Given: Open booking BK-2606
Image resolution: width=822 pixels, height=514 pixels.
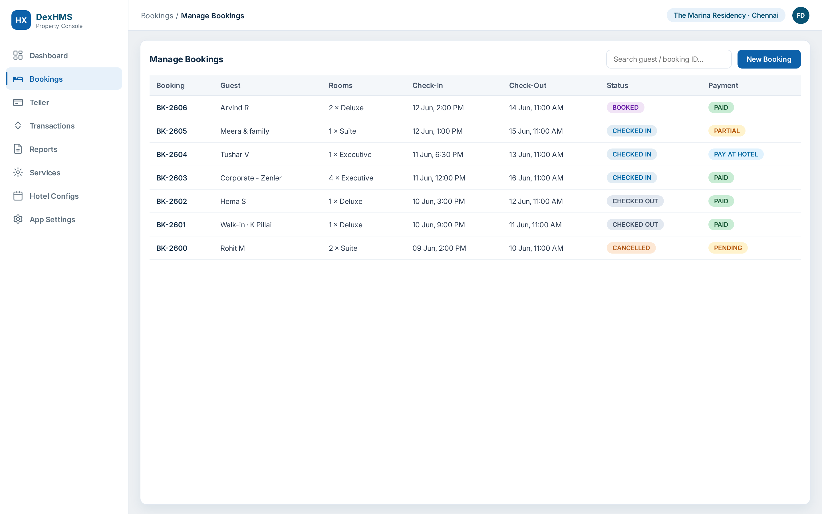Looking at the screenshot, I should [x=172, y=108].
